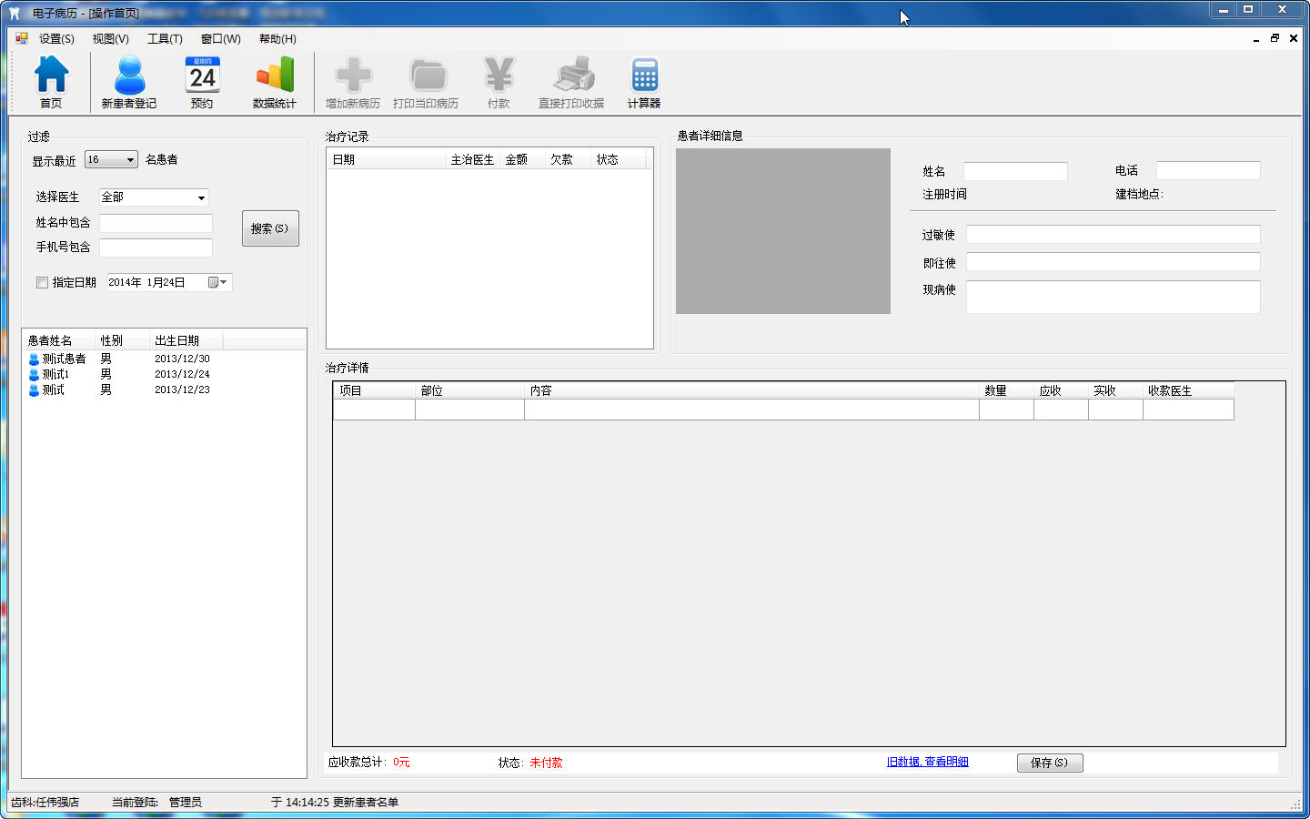Click the 管理员 status bar entry

185,802
